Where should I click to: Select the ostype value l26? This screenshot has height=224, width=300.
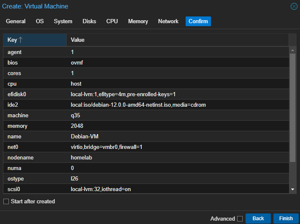178,179
